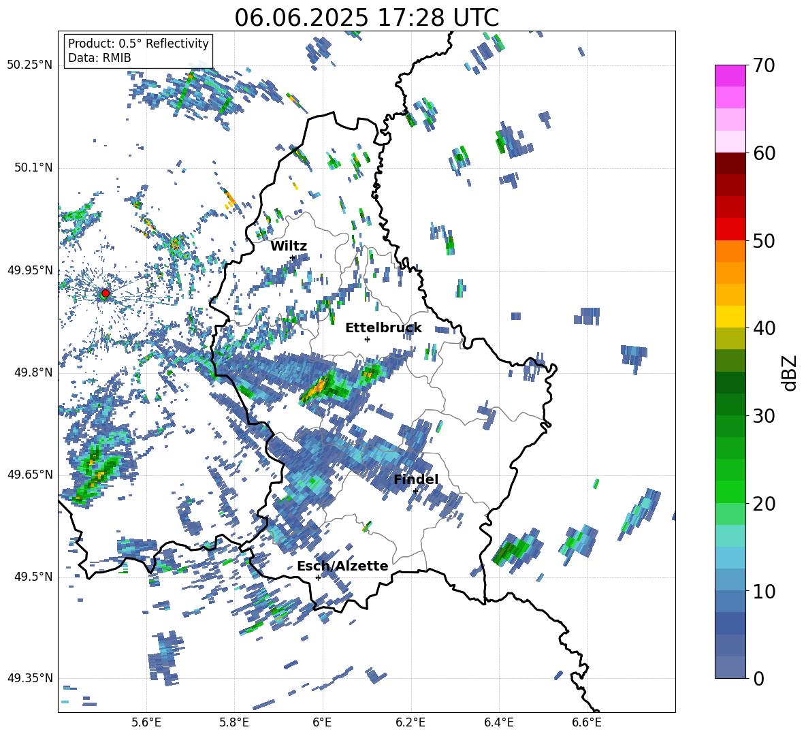806x736 pixels.
Task: Click the colorbar tick label 70
Action: (764, 66)
